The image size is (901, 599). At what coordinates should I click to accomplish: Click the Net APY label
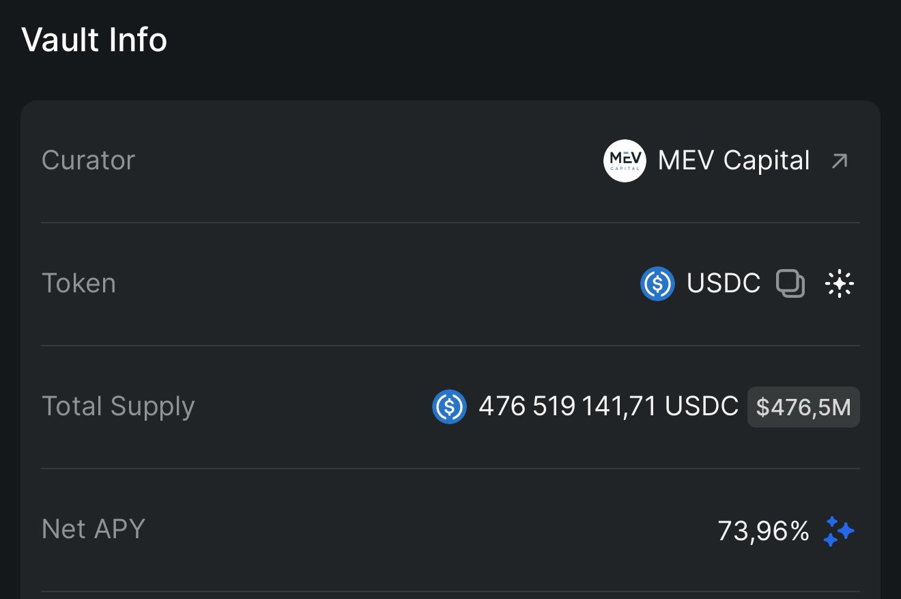(x=94, y=529)
